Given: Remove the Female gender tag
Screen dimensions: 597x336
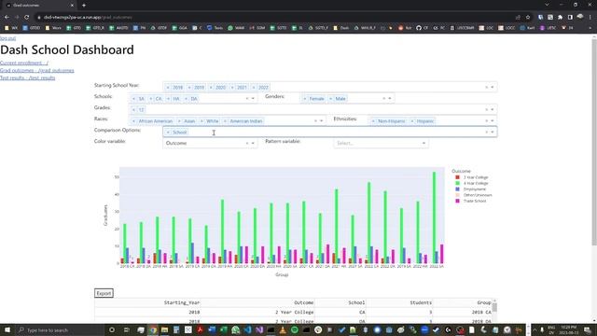Looking at the screenshot, I should pos(305,99).
